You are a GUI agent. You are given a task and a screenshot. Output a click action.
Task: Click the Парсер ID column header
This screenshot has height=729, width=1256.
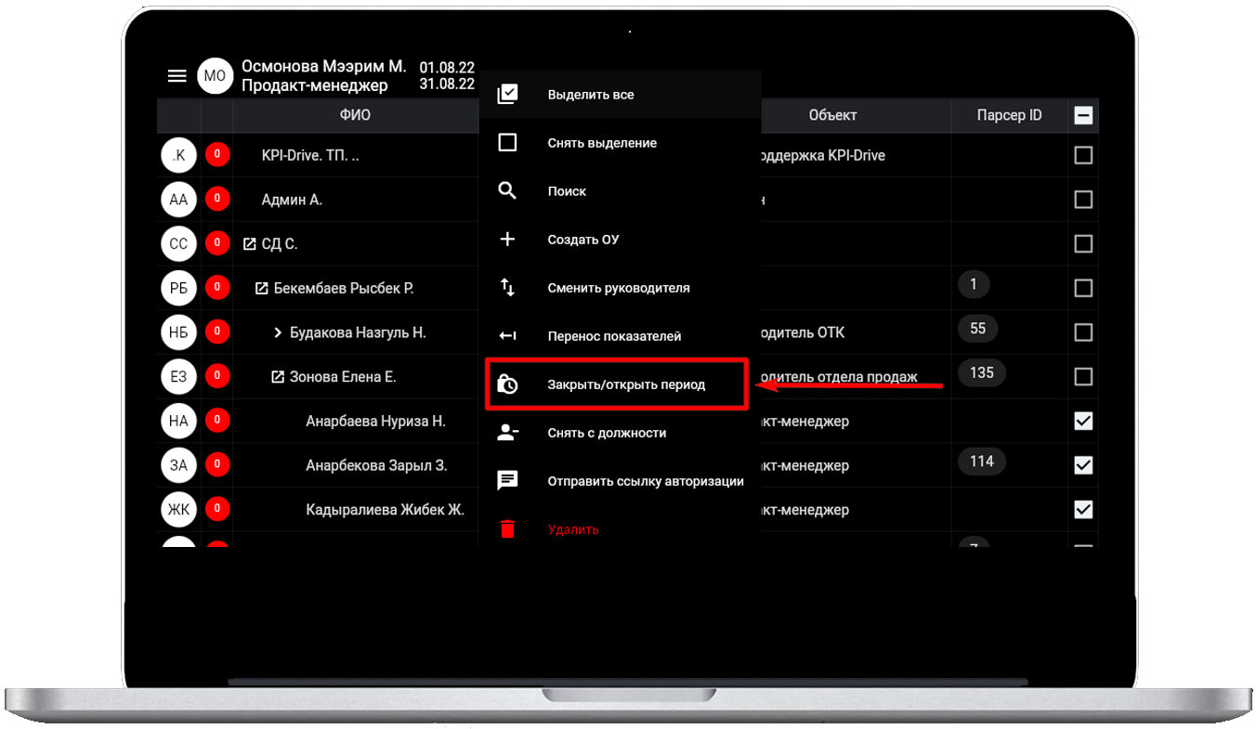[x=1009, y=116]
